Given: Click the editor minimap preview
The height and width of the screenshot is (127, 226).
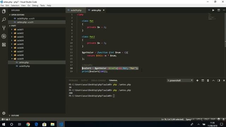Looking at the screenshot, I should point(212,16).
